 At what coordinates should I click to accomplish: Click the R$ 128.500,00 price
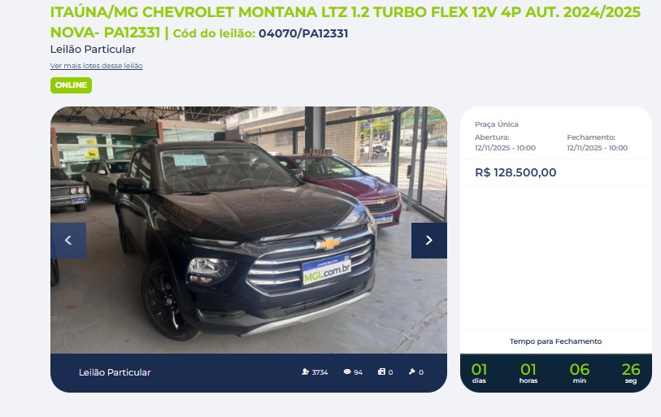(515, 172)
